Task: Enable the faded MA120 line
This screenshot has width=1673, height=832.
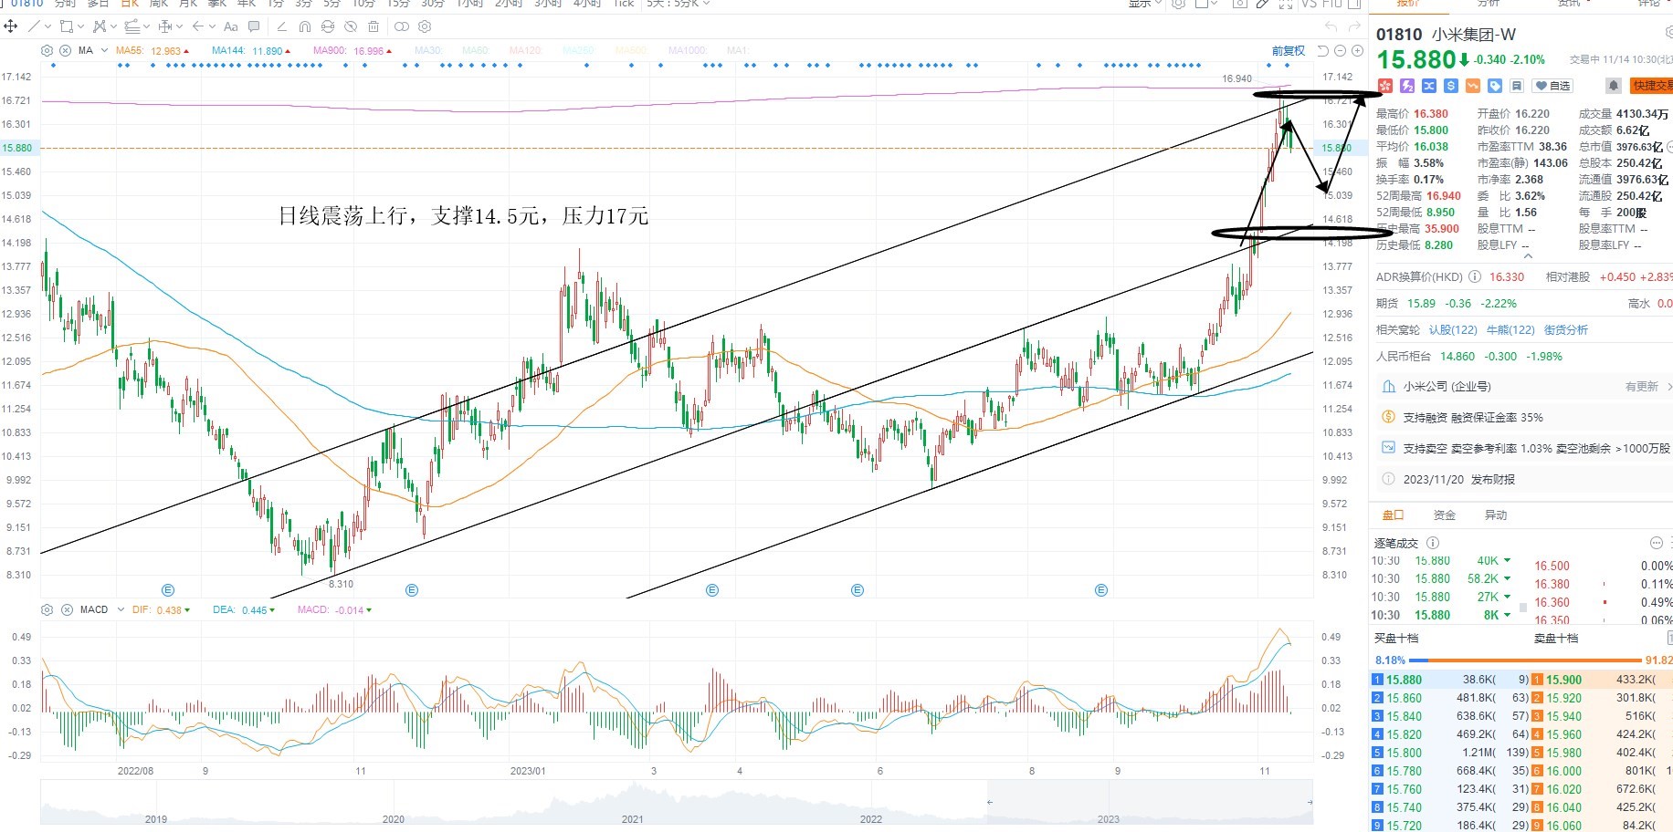Action: coord(525,51)
